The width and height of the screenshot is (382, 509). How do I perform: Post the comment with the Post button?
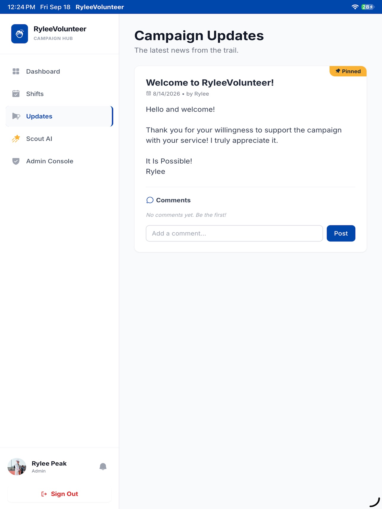pos(341,233)
